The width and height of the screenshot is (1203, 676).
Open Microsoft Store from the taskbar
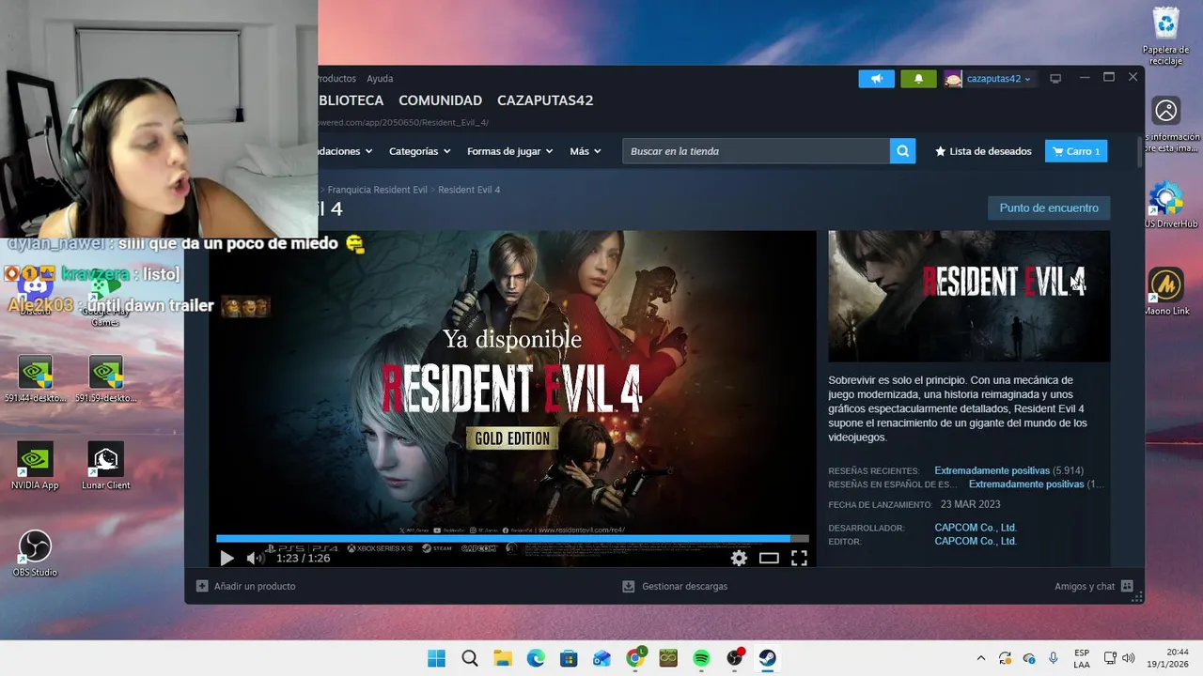pyautogui.click(x=569, y=658)
